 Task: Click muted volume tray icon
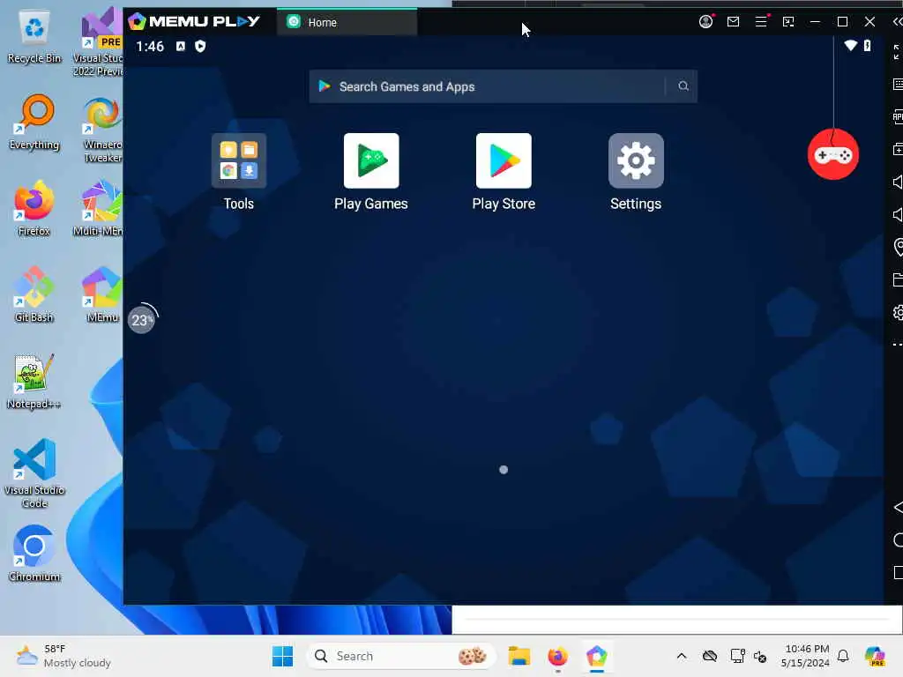(760, 656)
